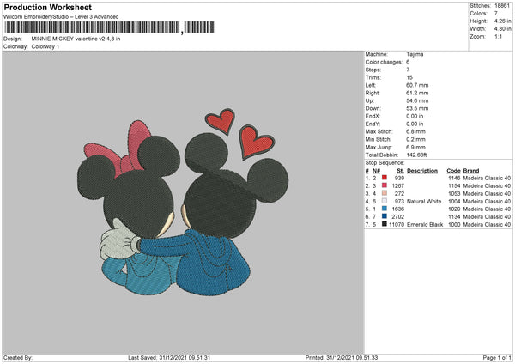Click the 'Code' column header
Screen dimensions: 515x364
[x=453, y=171]
